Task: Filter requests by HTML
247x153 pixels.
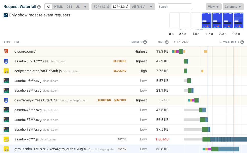Action: (58, 7)
